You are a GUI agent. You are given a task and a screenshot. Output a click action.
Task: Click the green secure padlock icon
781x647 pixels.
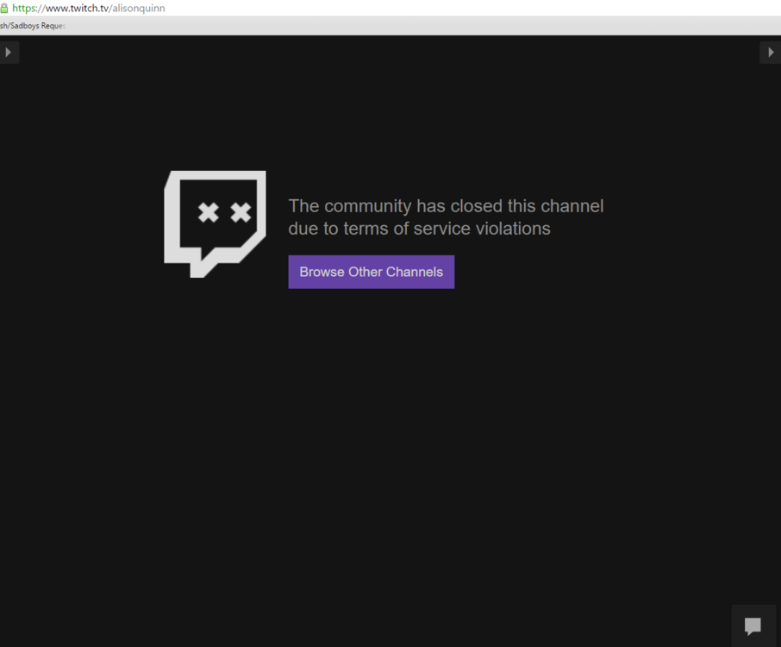pos(4,9)
